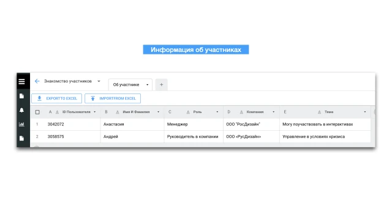The height and width of the screenshot is (220, 392).
Task: Click IMPORT FROM EXCEL button
Action: pos(113,98)
